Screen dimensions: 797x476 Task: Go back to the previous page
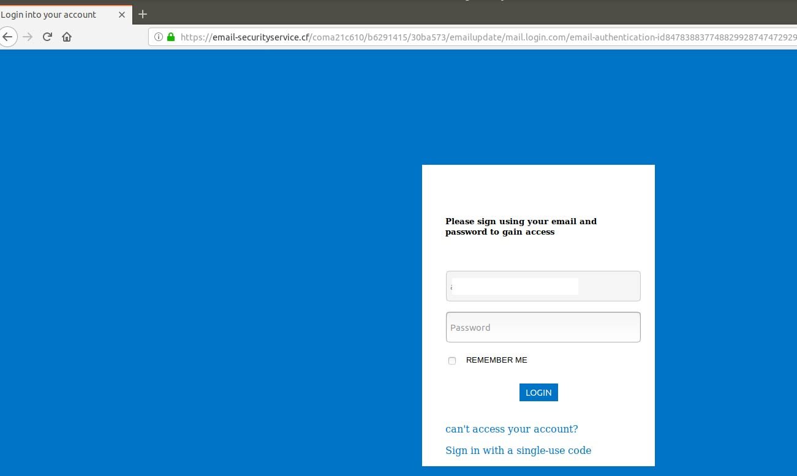tap(7, 37)
